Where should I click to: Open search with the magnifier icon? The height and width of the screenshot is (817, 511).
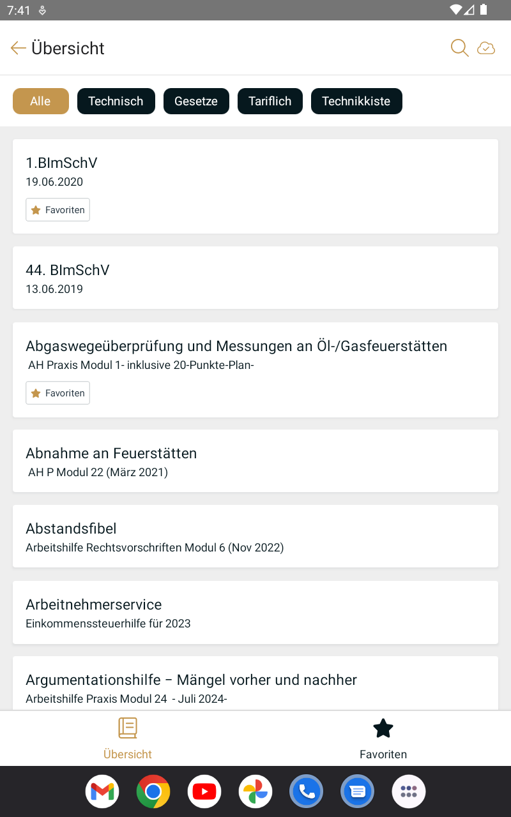[459, 48]
